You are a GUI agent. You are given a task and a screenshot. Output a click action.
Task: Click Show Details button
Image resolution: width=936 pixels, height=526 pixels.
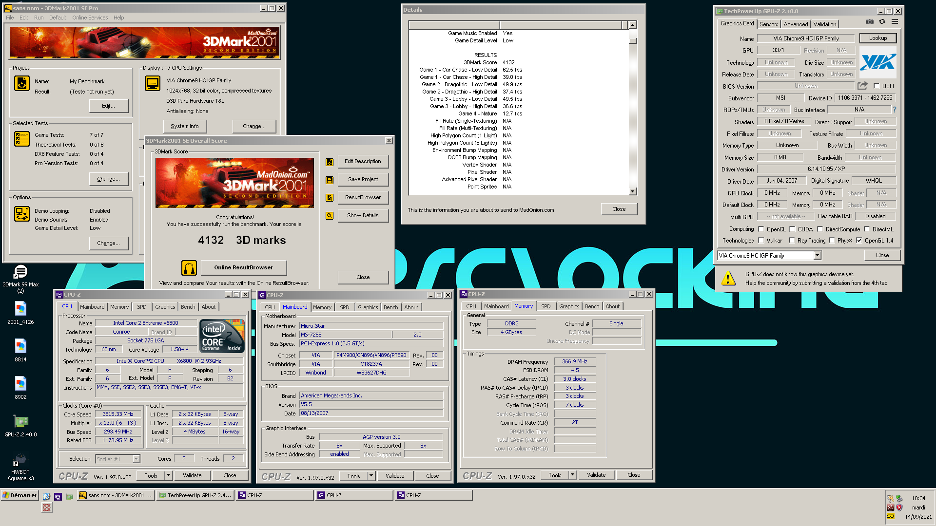coord(363,215)
